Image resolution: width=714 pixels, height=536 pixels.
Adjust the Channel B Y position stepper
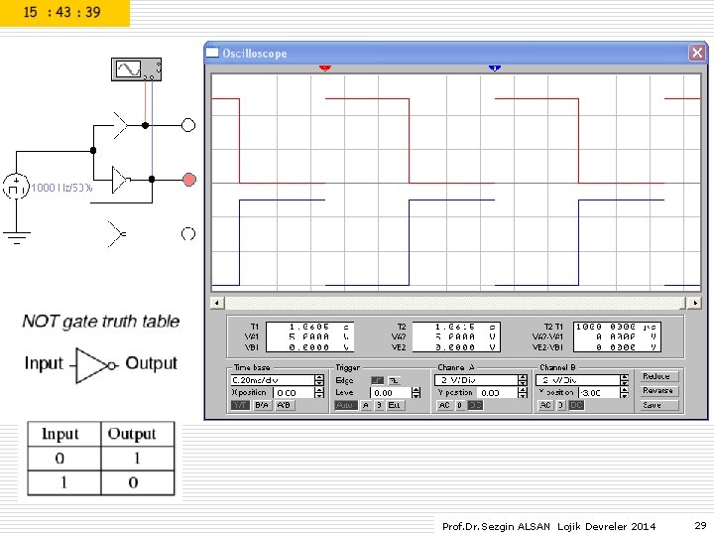pyautogui.click(x=625, y=392)
